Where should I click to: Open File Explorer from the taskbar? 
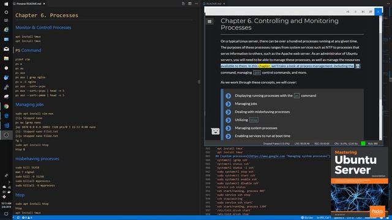coord(6,59)
